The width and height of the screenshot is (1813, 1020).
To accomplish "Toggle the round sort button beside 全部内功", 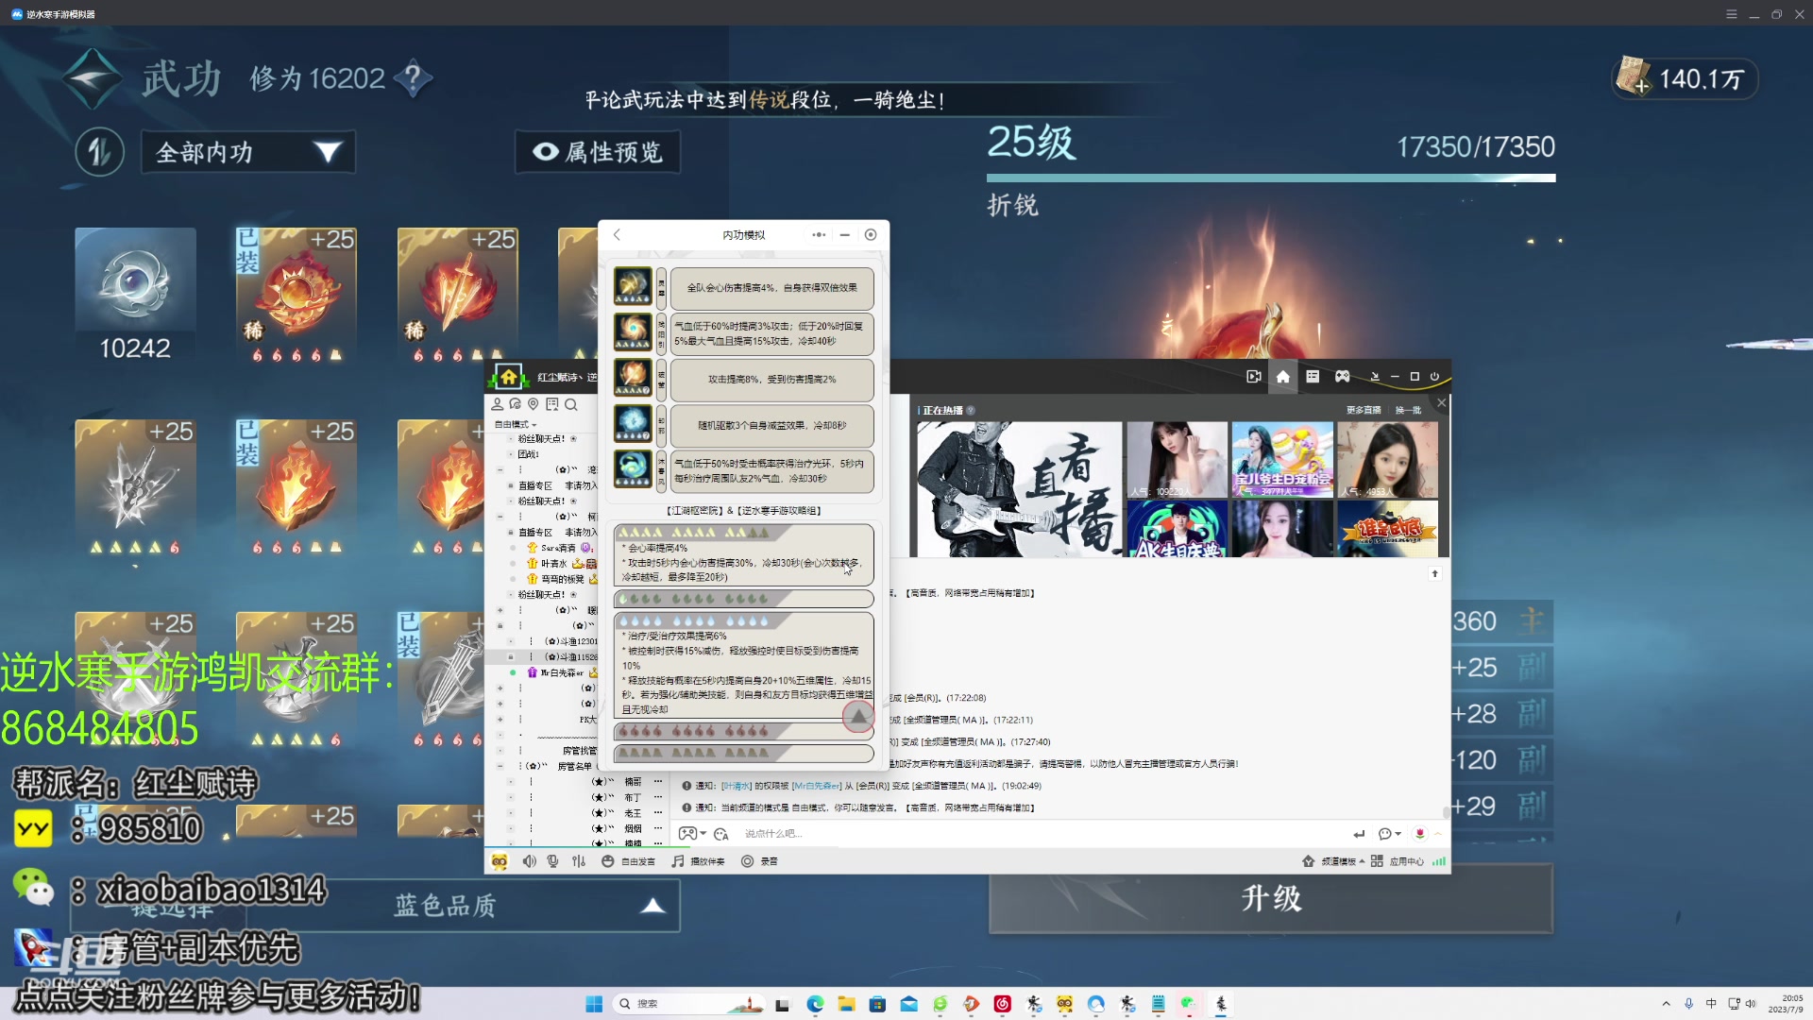I will tap(100, 152).
